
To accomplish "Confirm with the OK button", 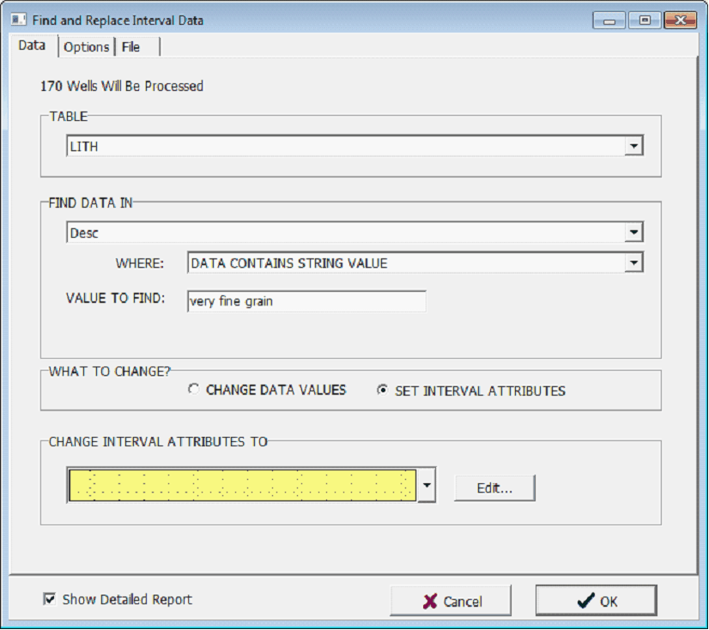I will click(596, 601).
